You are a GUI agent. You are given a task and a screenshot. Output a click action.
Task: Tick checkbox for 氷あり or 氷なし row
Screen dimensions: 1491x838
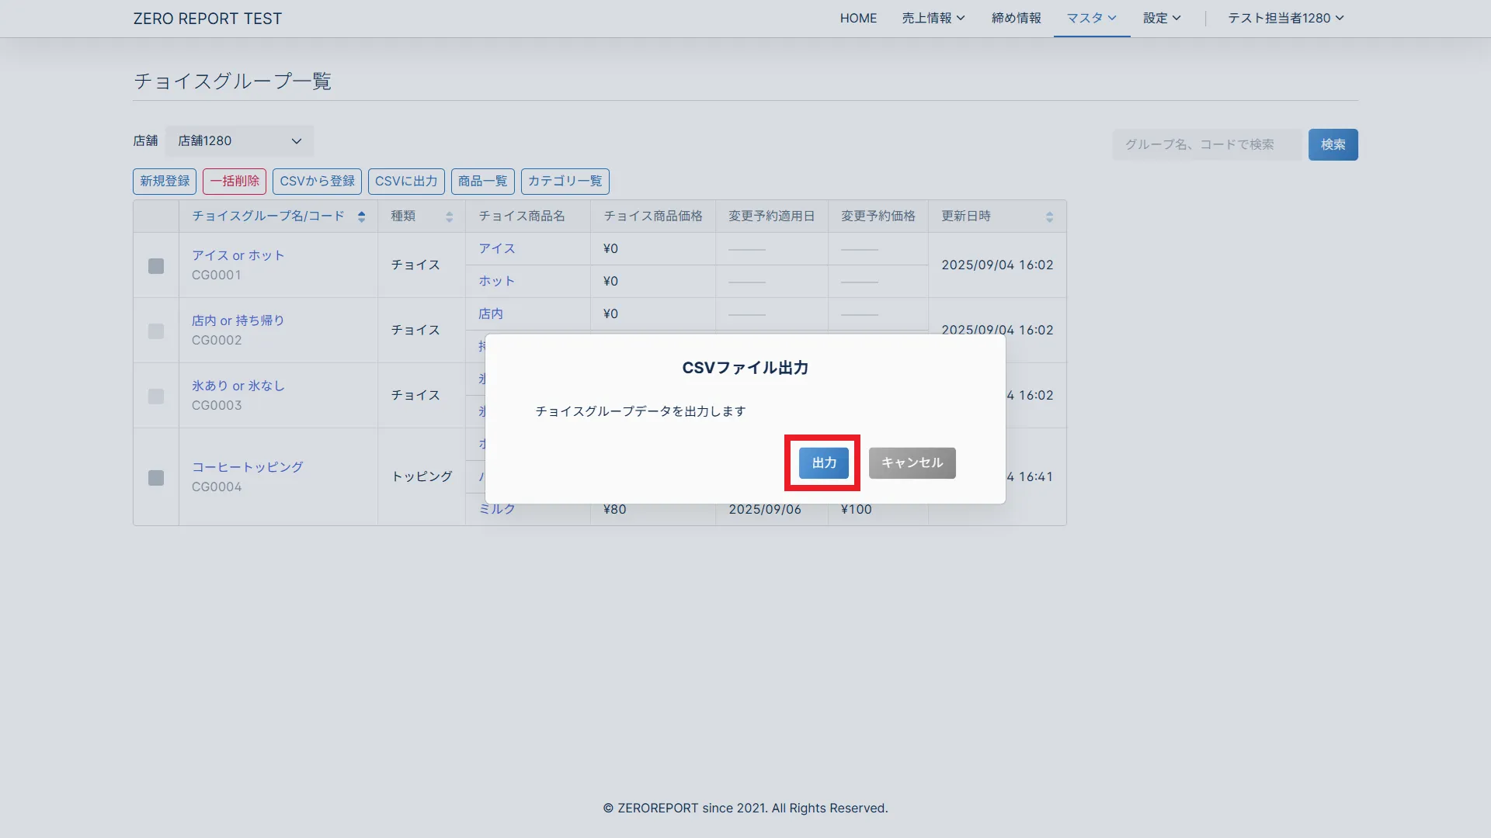[156, 396]
